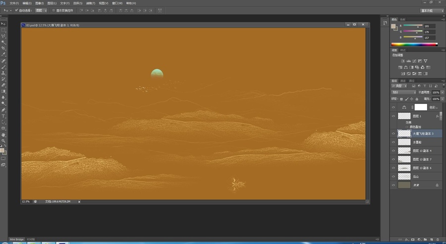Open the layer blend mode dropdown
This screenshot has height=244, width=446.
tap(403, 93)
